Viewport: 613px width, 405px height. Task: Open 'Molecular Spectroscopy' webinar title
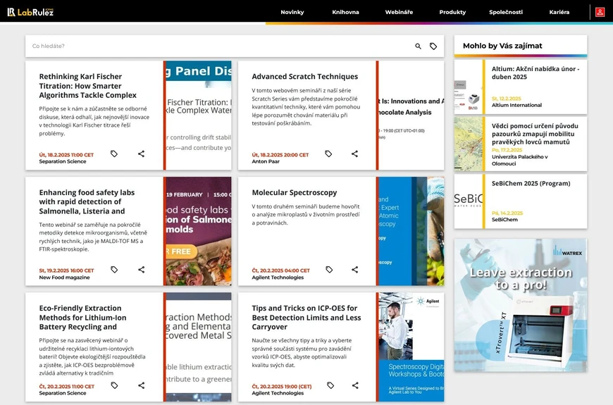pyautogui.click(x=294, y=192)
